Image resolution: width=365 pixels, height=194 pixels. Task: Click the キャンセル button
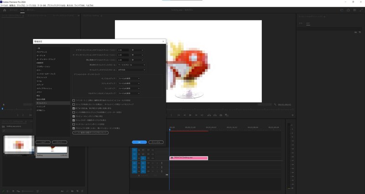(156, 142)
